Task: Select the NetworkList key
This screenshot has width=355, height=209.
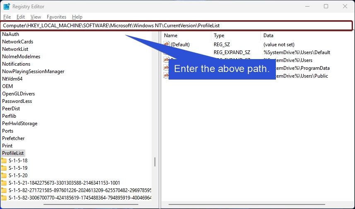Action: click(x=15, y=49)
